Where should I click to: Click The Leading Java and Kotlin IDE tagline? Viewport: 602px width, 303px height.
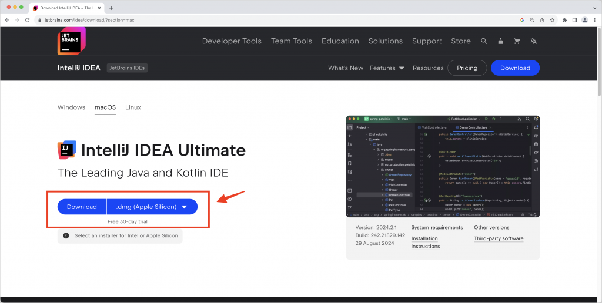point(143,173)
